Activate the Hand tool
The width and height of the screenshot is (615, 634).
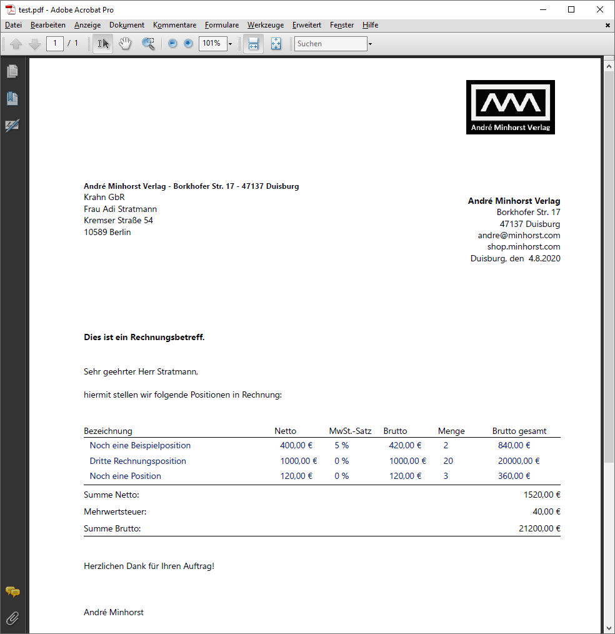tap(126, 44)
